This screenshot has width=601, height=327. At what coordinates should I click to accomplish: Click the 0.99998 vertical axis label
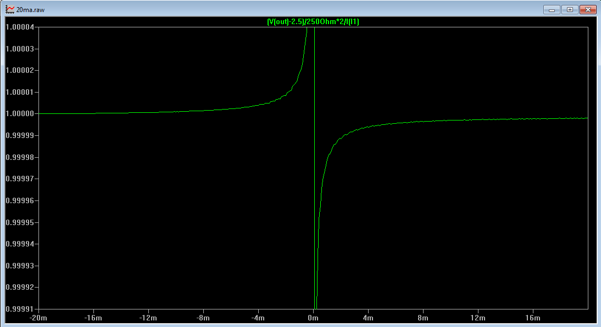20,157
